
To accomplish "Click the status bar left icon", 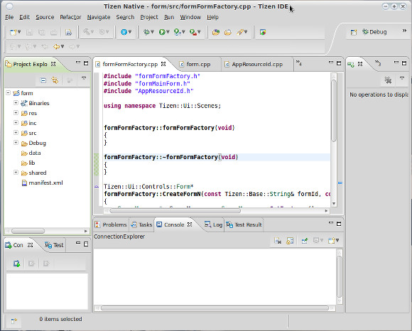I will [x=14, y=320].
